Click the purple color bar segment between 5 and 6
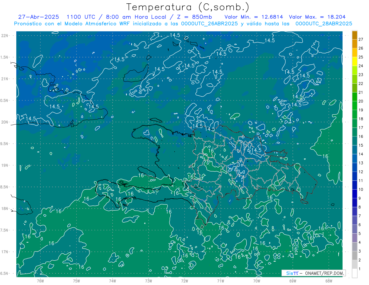The height and width of the screenshot is (285, 369). (x=355, y=229)
